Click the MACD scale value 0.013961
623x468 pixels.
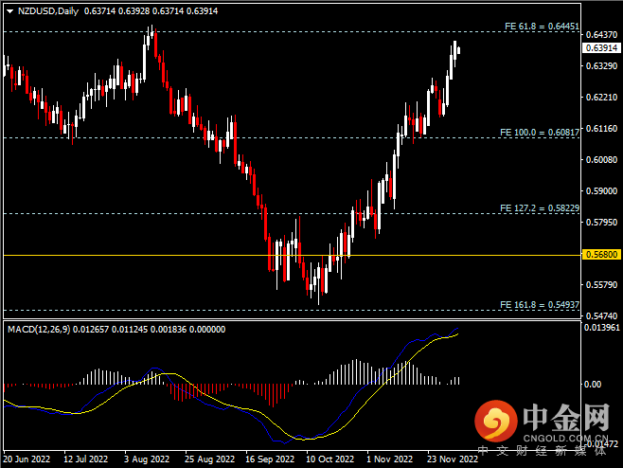click(x=602, y=327)
